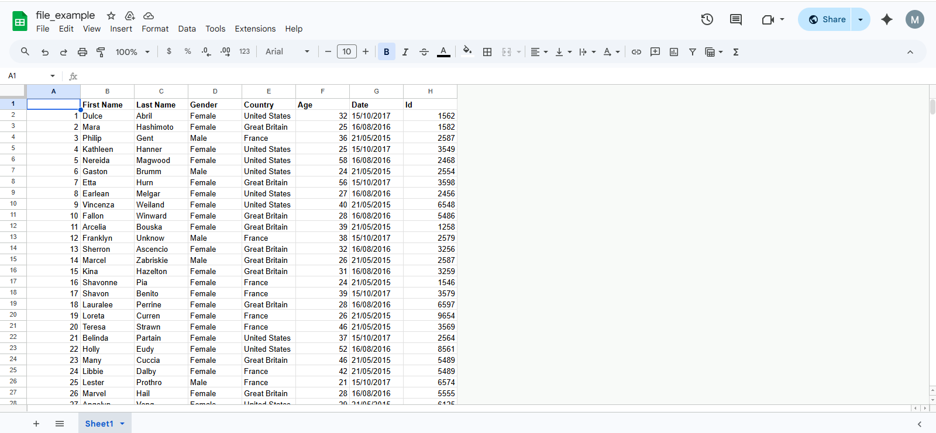Open the vertical align dropdown
The width and height of the screenshot is (936, 433).
point(563,52)
